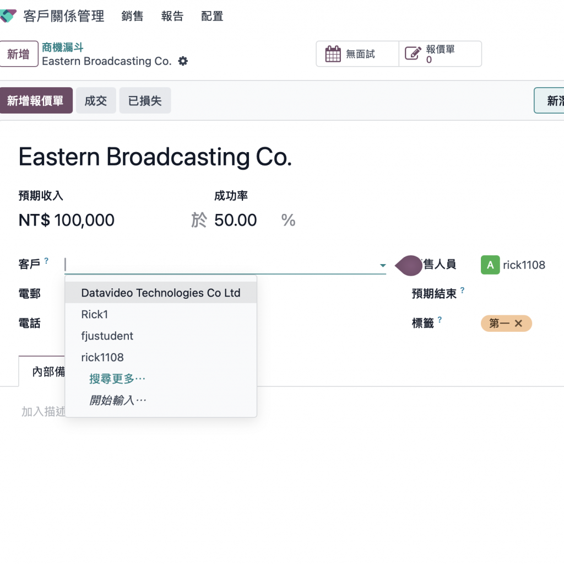Viewport: 564px width, 564px height.
Task: Choose rick1108 from the customer dropdown list
Action: pos(161,357)
